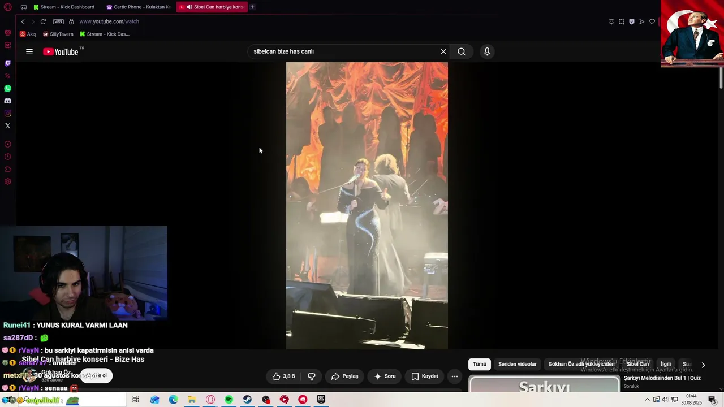This screenshot has width=724, height=407.
Task: View site security lock information
Action: coord(71,21)
